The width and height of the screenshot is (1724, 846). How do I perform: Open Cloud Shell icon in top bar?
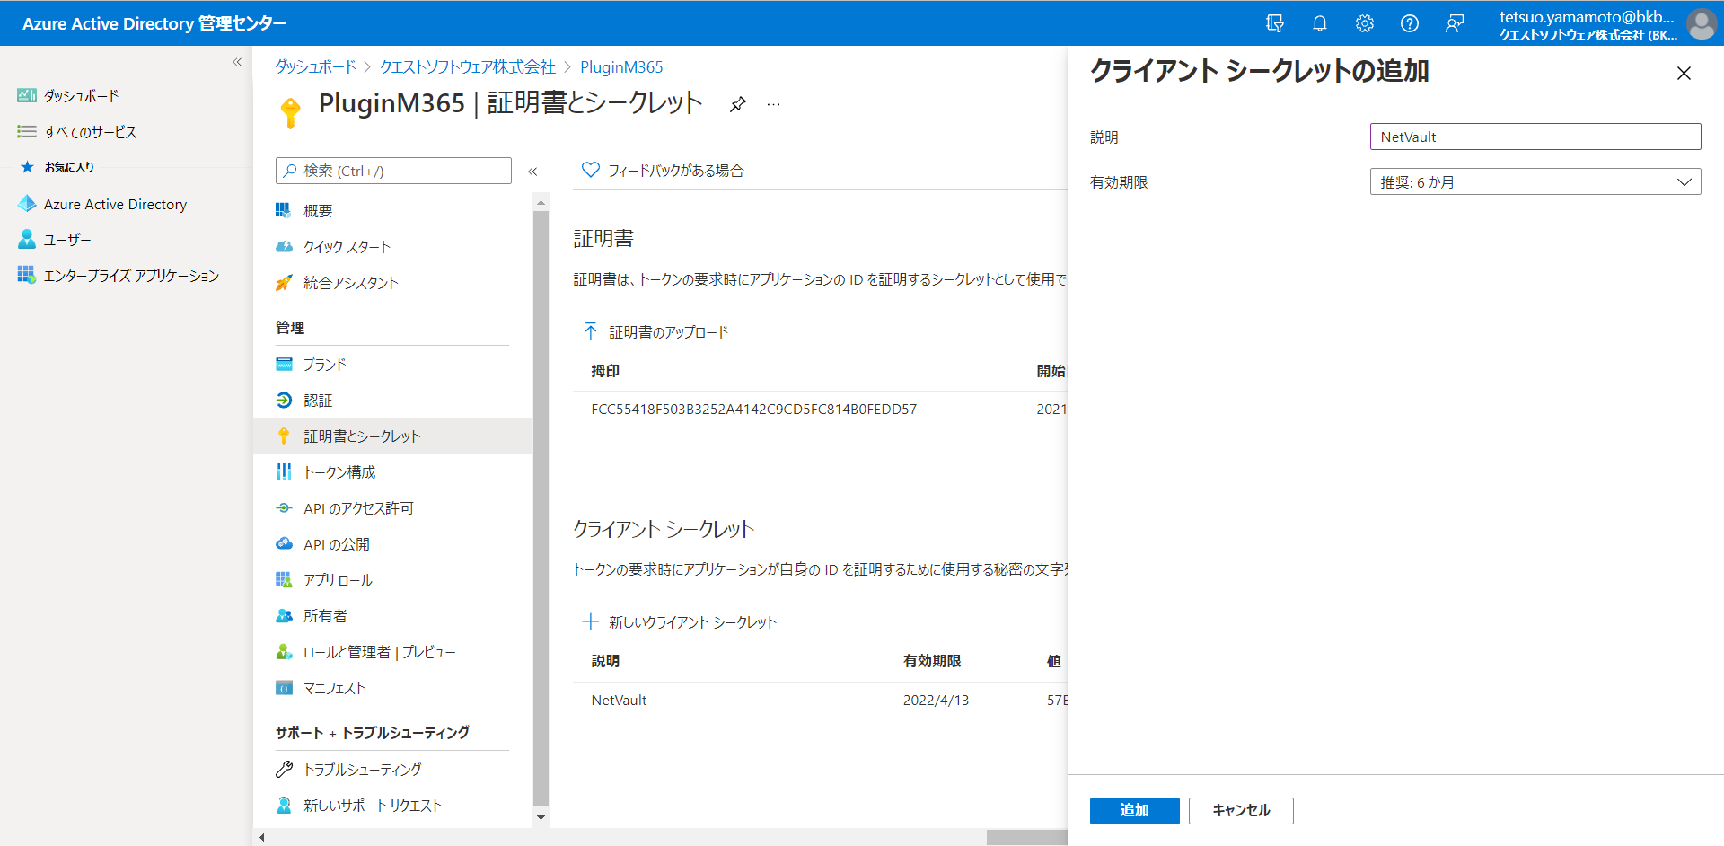pyautogui.click(x=1274, y=23)
